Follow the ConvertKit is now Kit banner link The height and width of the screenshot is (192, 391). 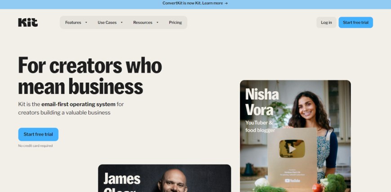(195, 3)
